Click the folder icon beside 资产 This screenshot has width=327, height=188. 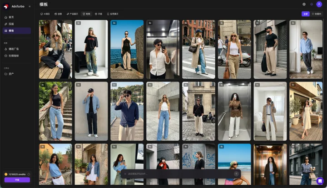(6, 74)
